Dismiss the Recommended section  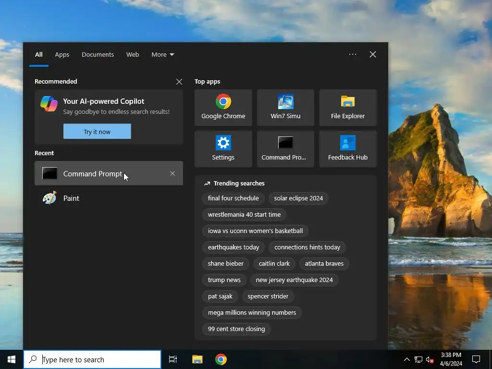(x=179, y=82)
